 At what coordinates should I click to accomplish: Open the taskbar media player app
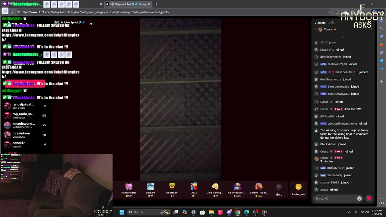pyautogui.click(x=264, y=212)
